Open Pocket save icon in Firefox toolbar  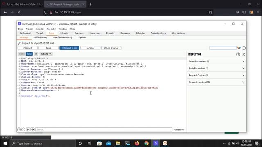[x=237, y=12]
